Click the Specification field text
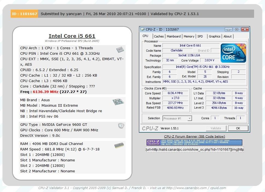The height and width of the screenshot is (192, 265). point(204,67)
